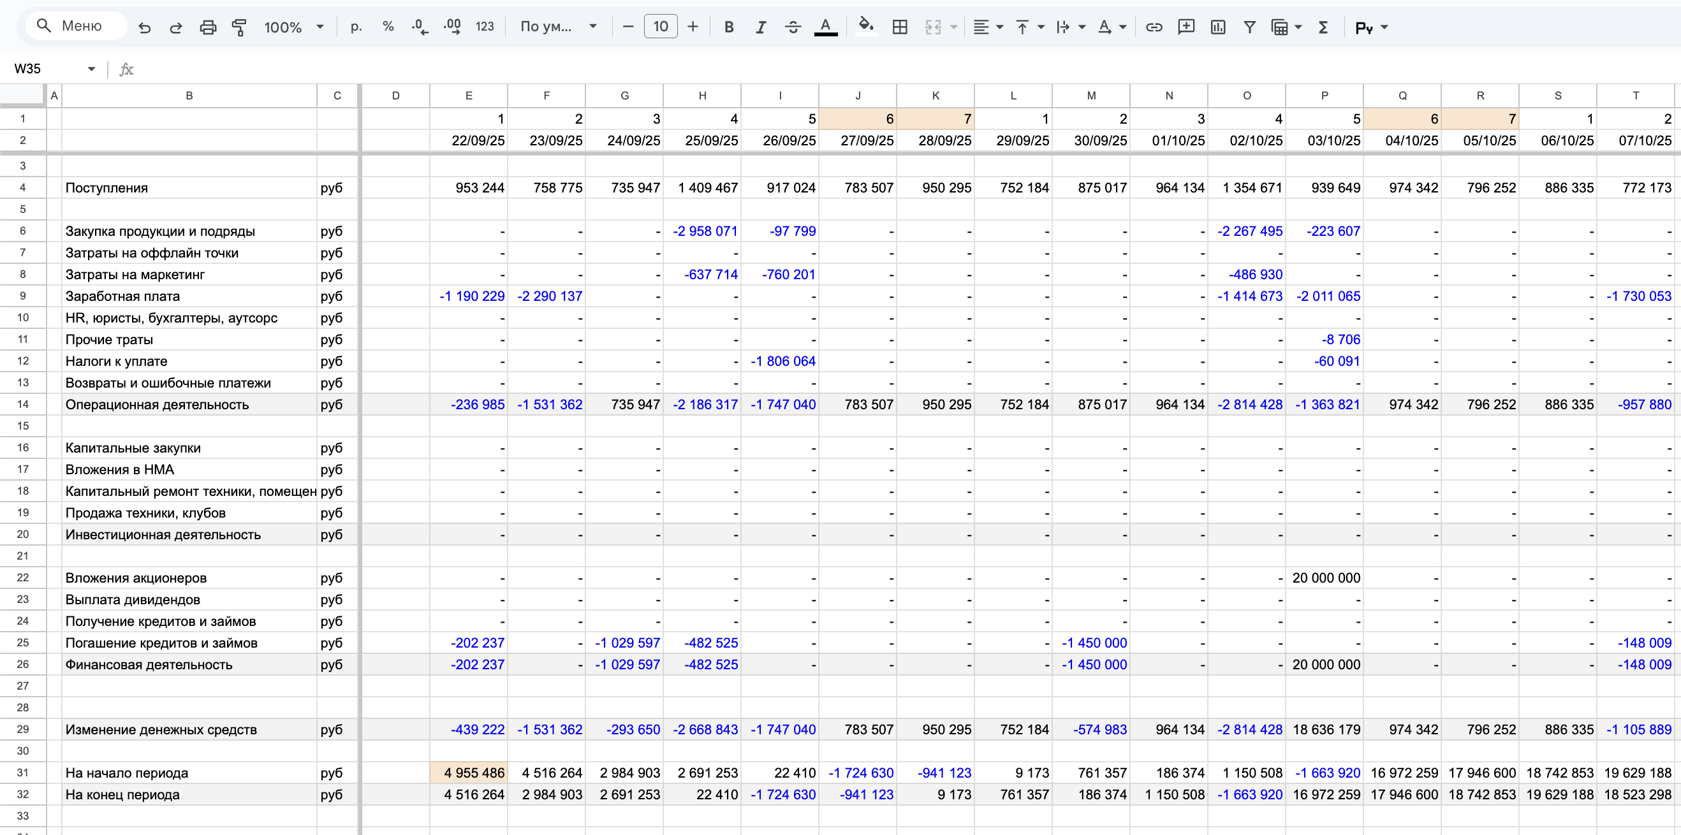Screen dimensions: 1681x835
Task: Select row 14 header
Action: [x=22, y=405]
